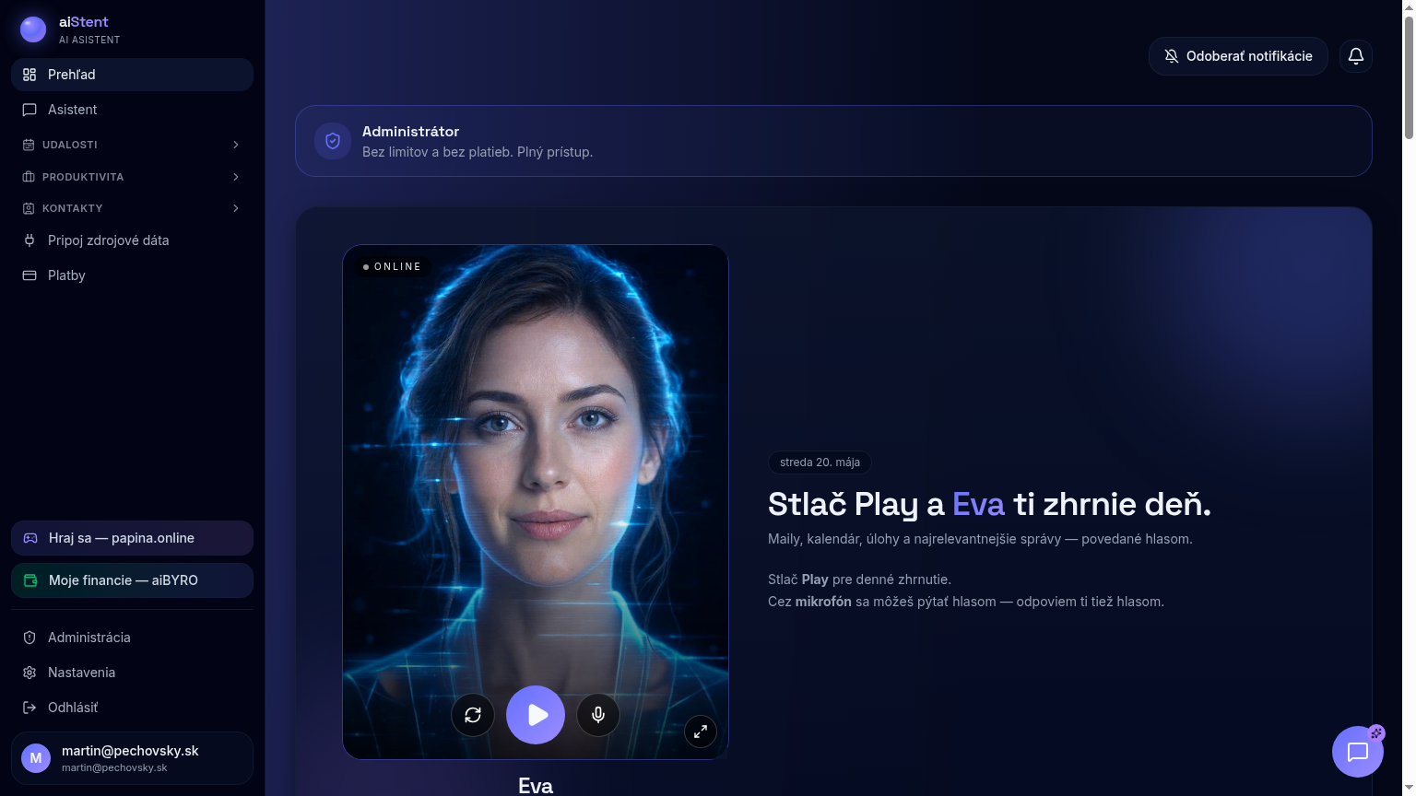Image resolution: width=1416 pixels, height=796 pixels.
Task: Open the martin@pechovsky.sk account card
Action: 132,758
